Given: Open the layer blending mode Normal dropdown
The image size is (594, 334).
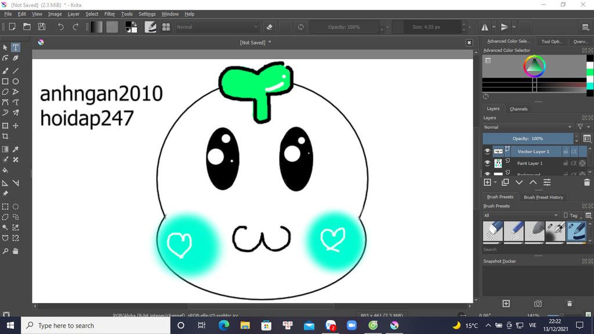Looking at the screenshot, I should pos(528,127).
